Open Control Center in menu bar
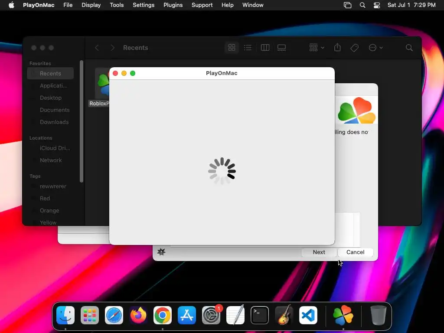This screenshot has width=444, height=333. pos(377,5)
